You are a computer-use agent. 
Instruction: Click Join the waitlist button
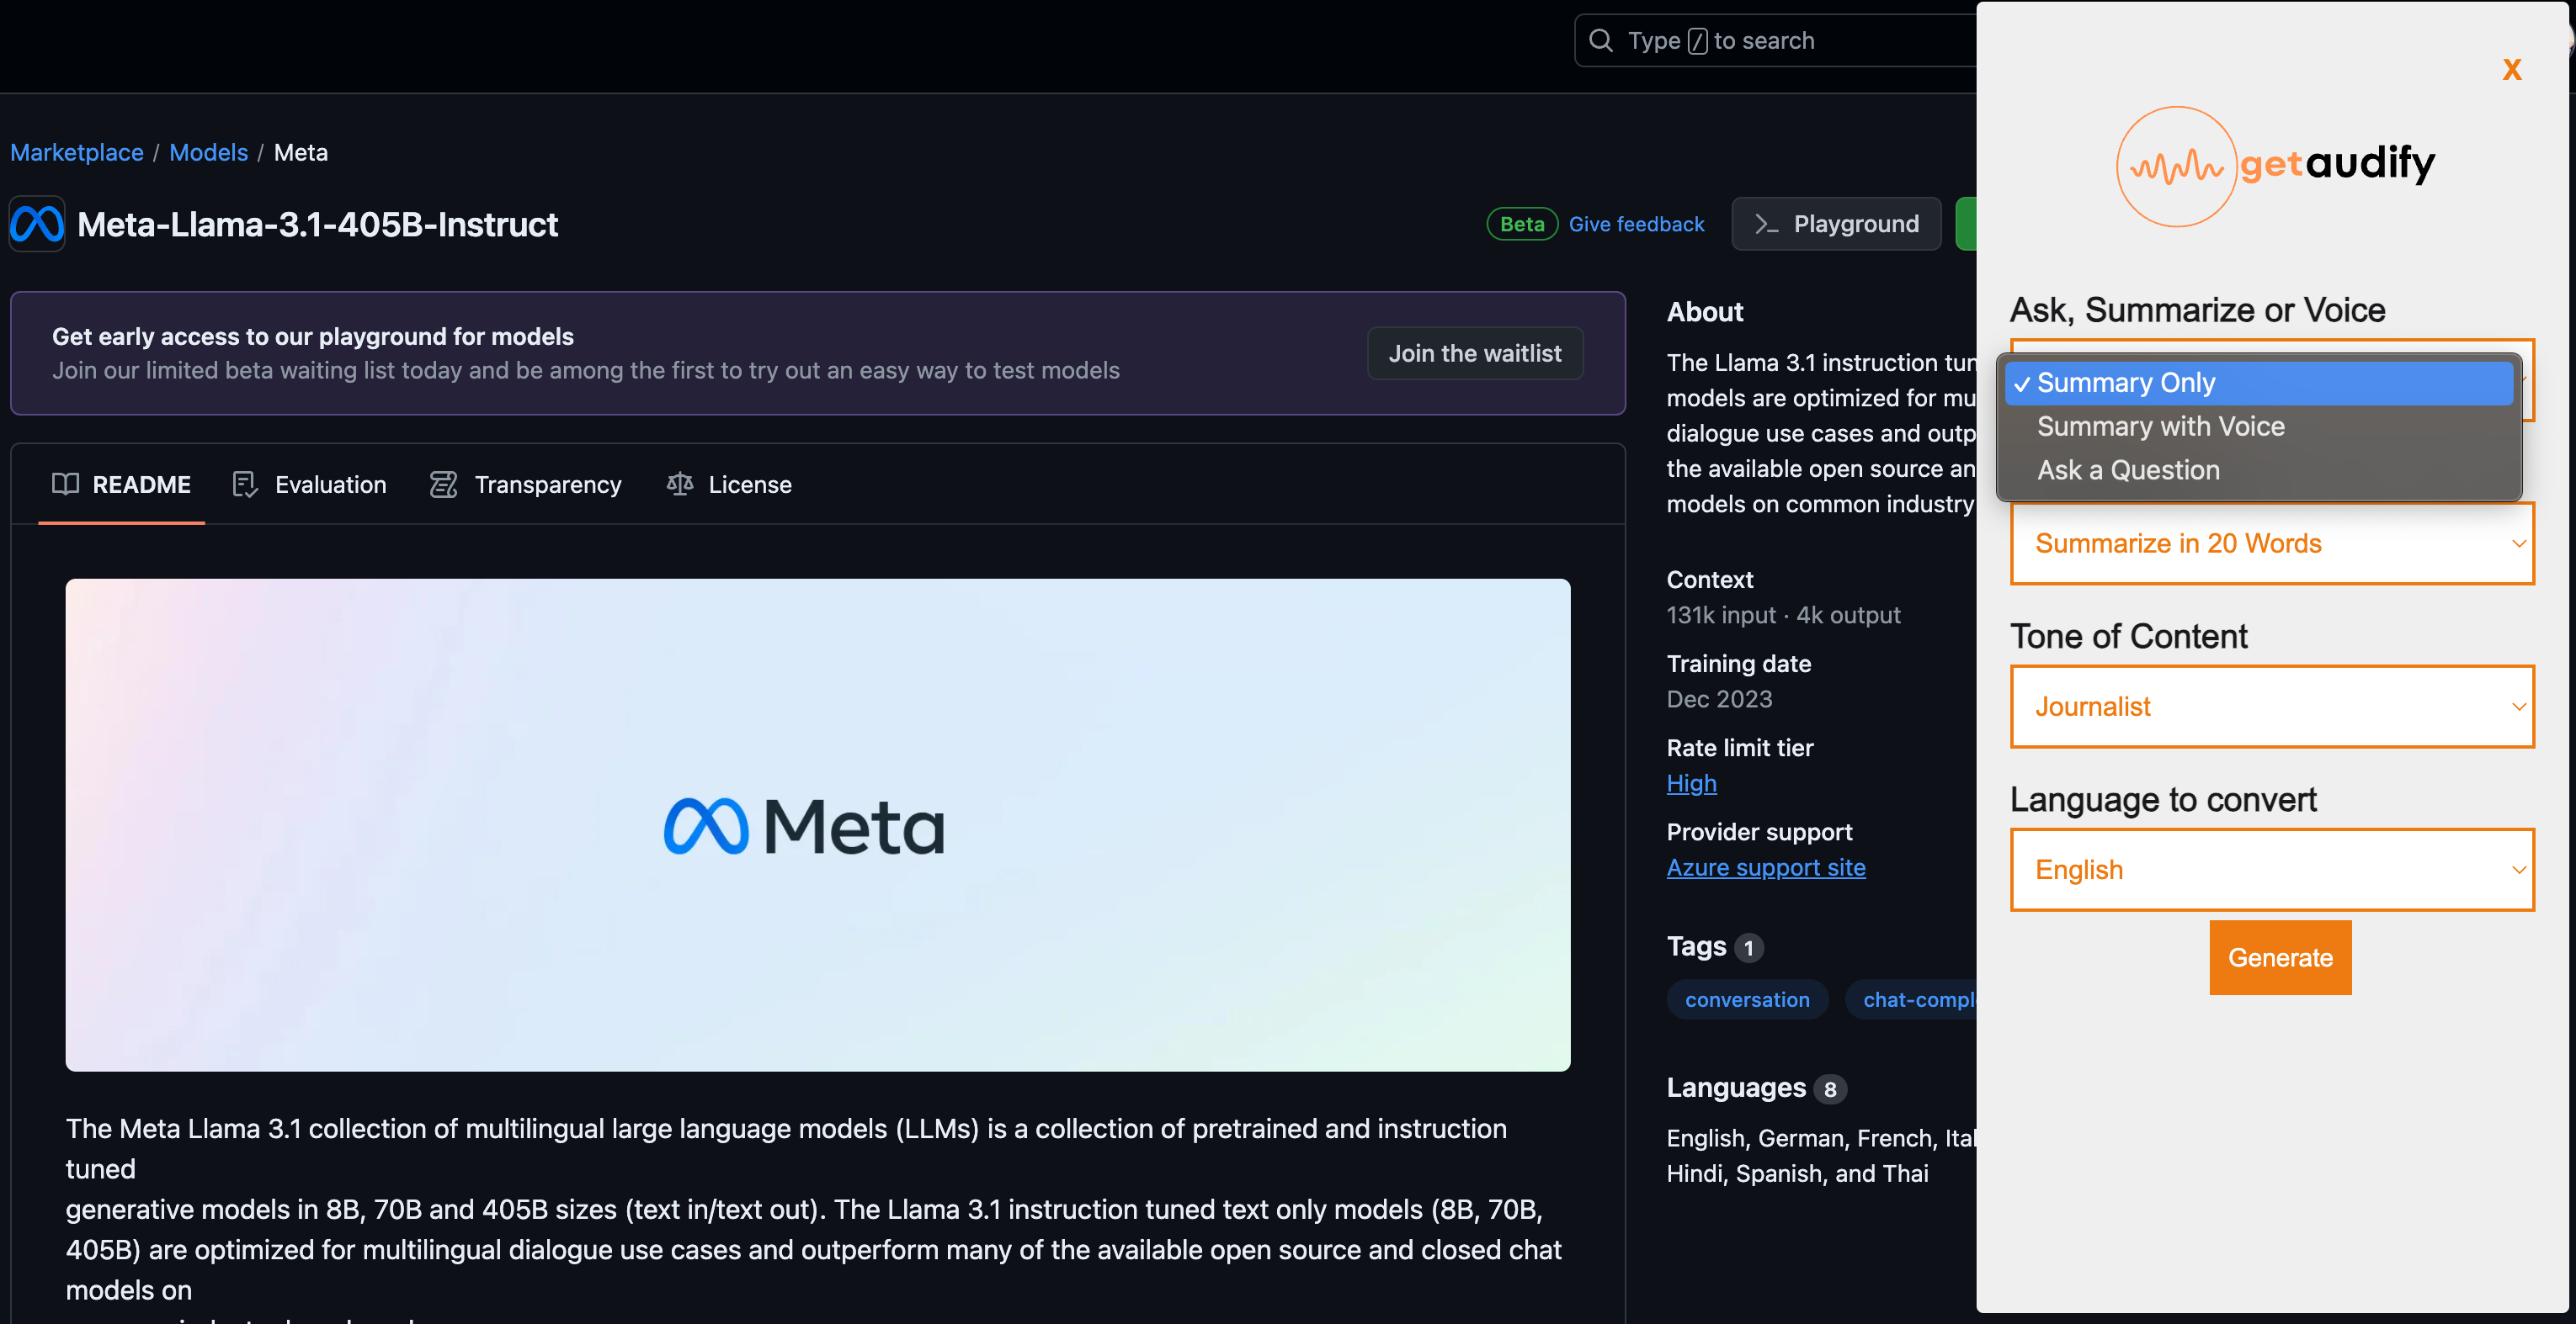(x=1474, y=354)
